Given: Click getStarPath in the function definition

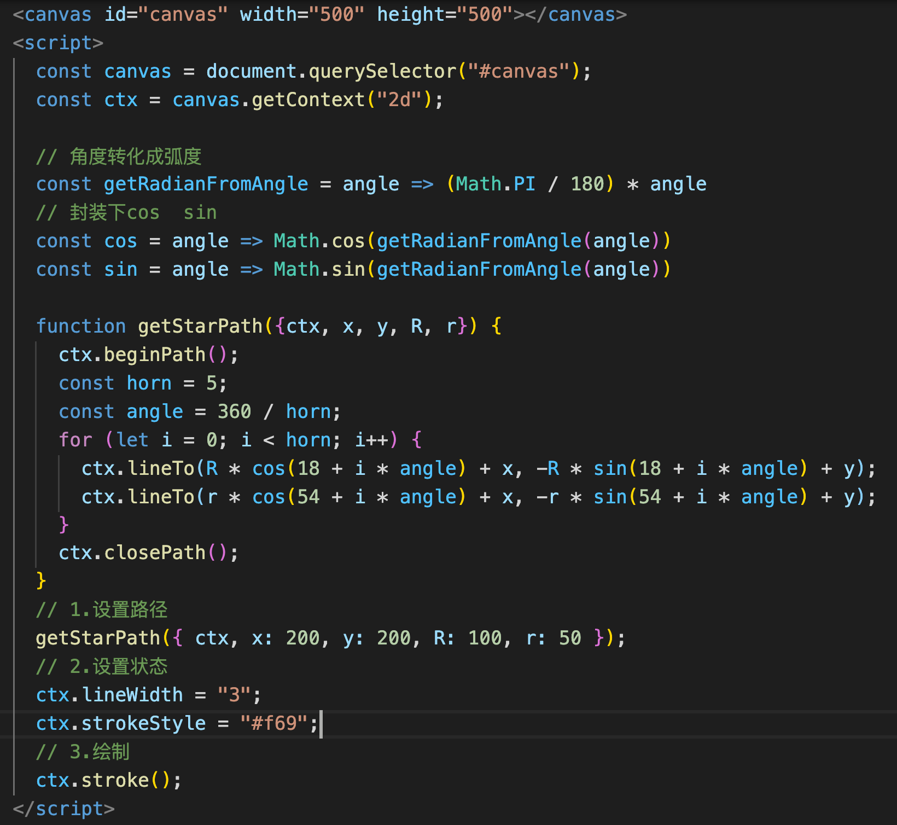Looking at the screenshot, I should click(200, 326).
